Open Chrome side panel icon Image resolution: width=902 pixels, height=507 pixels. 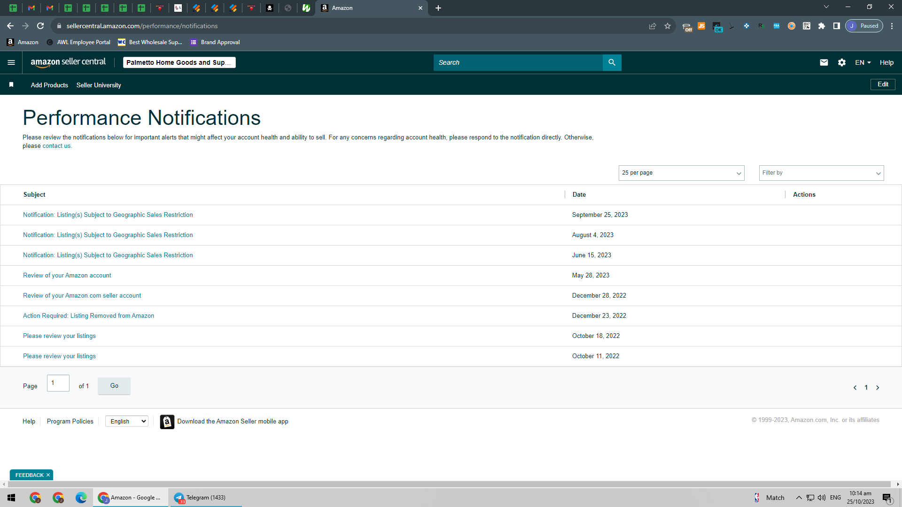click(837, 26)
